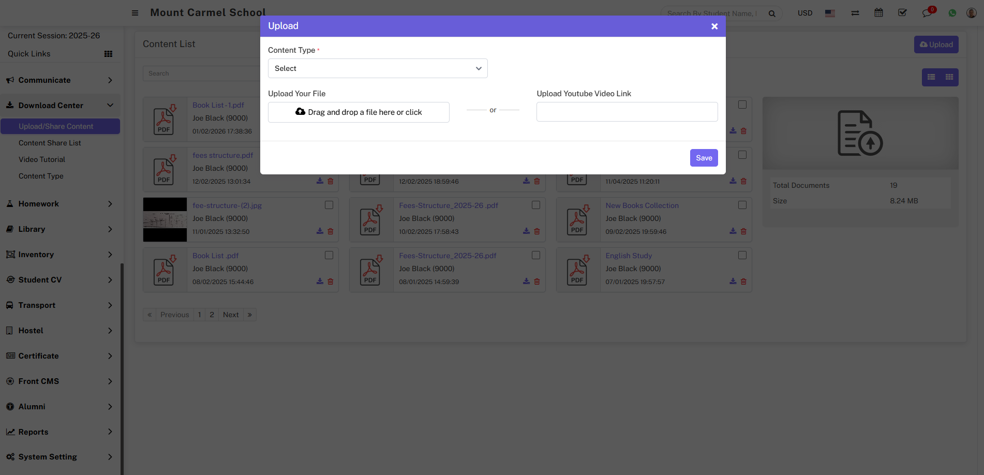
Task: Open Content Share List menu item
Action: click(x=50, y=143)
